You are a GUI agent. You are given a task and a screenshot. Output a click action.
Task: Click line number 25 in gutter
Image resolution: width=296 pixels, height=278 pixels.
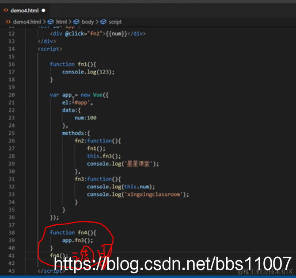(11, 133)
